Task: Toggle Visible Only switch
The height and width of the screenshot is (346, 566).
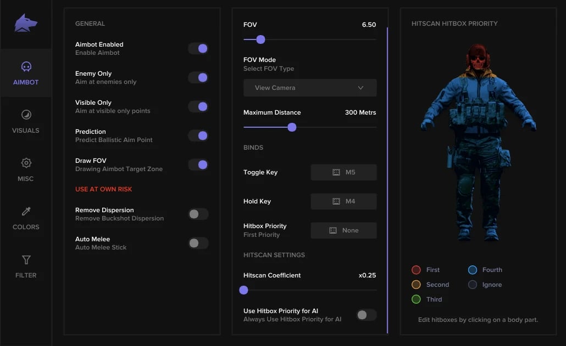Action: (x=198, y=106)
